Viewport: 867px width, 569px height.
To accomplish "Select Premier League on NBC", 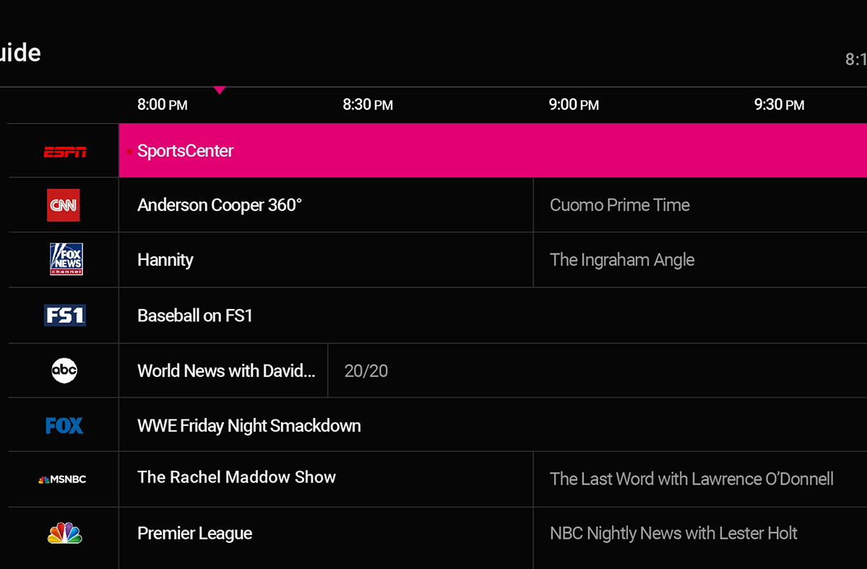I will click(x=326, y=538).
